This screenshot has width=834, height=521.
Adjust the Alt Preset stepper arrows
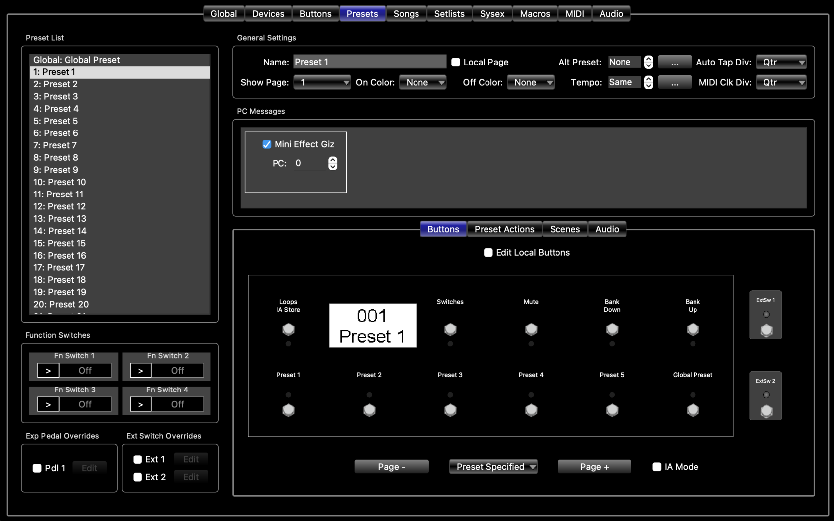(648, 62)
